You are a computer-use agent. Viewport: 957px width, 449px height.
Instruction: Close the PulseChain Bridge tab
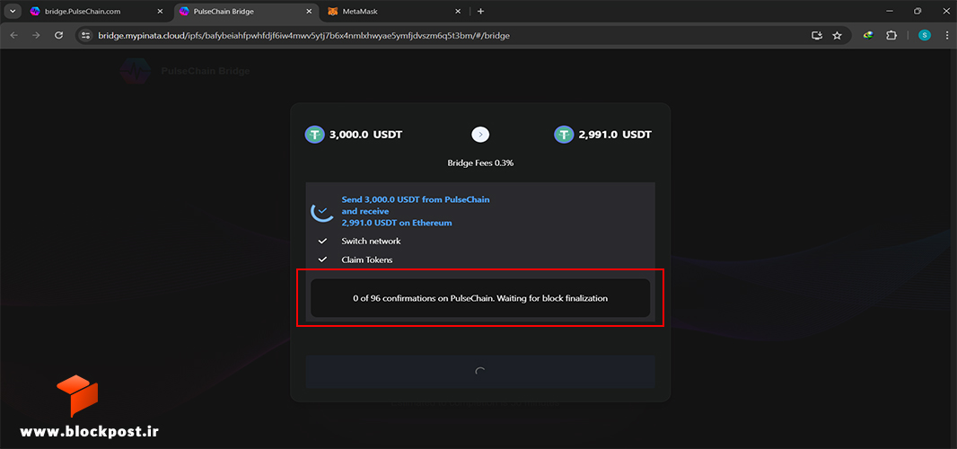coord(310,11)
